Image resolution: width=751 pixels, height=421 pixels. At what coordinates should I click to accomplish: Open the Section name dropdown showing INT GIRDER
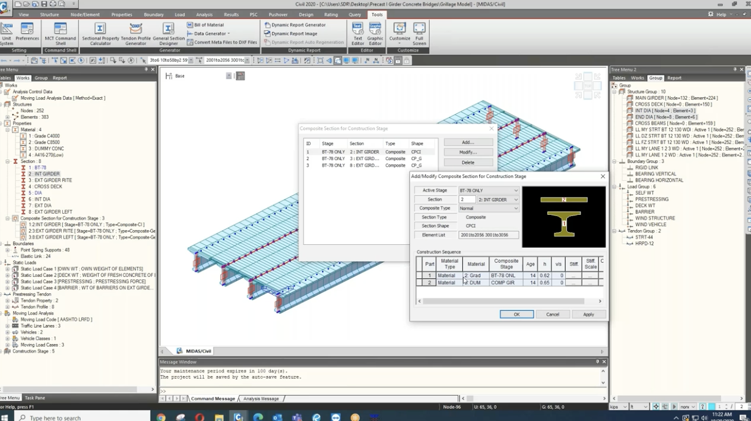[x=499, y=199]
